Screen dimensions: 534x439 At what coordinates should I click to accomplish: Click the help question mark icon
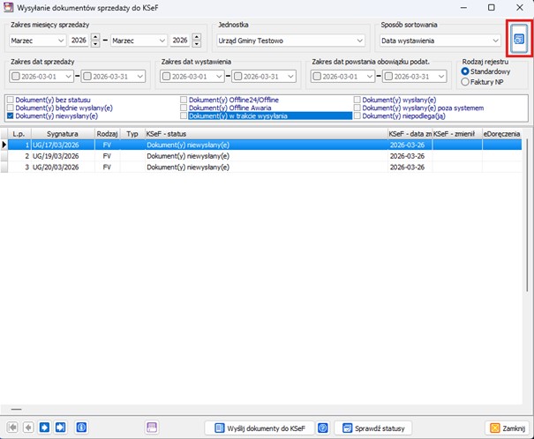pyautogui.click(x=323, y=428)
